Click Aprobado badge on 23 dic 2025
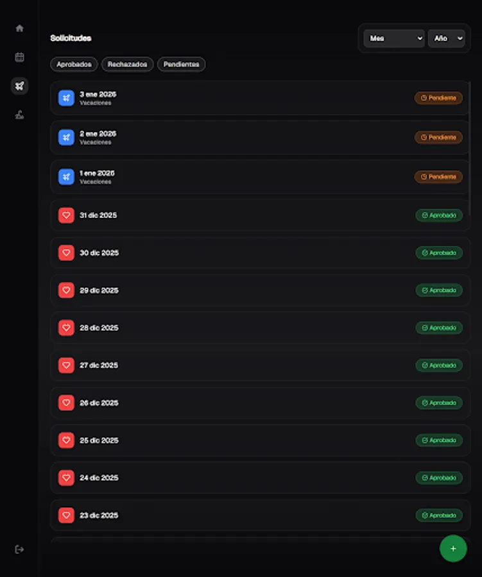This screenshot has width=482, height=577. 439,515
